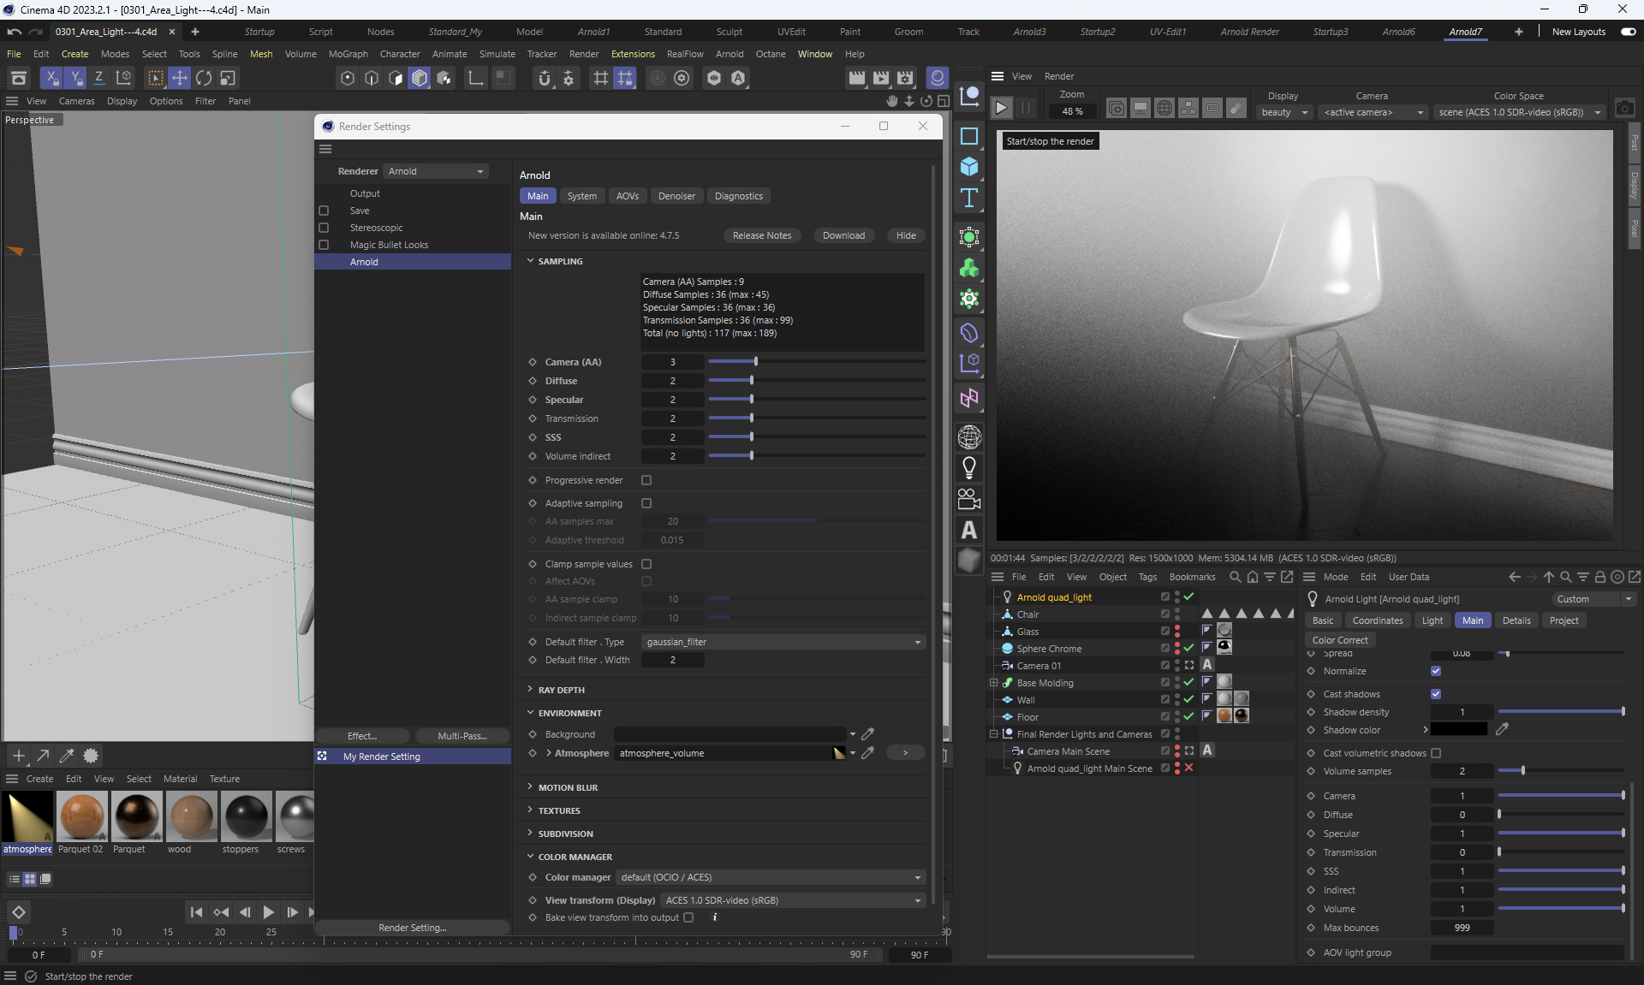Click the Atmosphere eyedropper picker icon

point(867,753)
